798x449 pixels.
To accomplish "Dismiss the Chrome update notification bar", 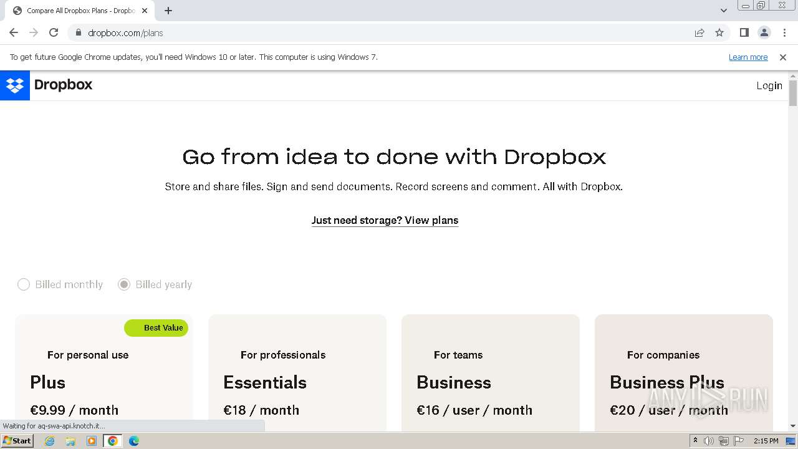I will [x=783, y=57].
